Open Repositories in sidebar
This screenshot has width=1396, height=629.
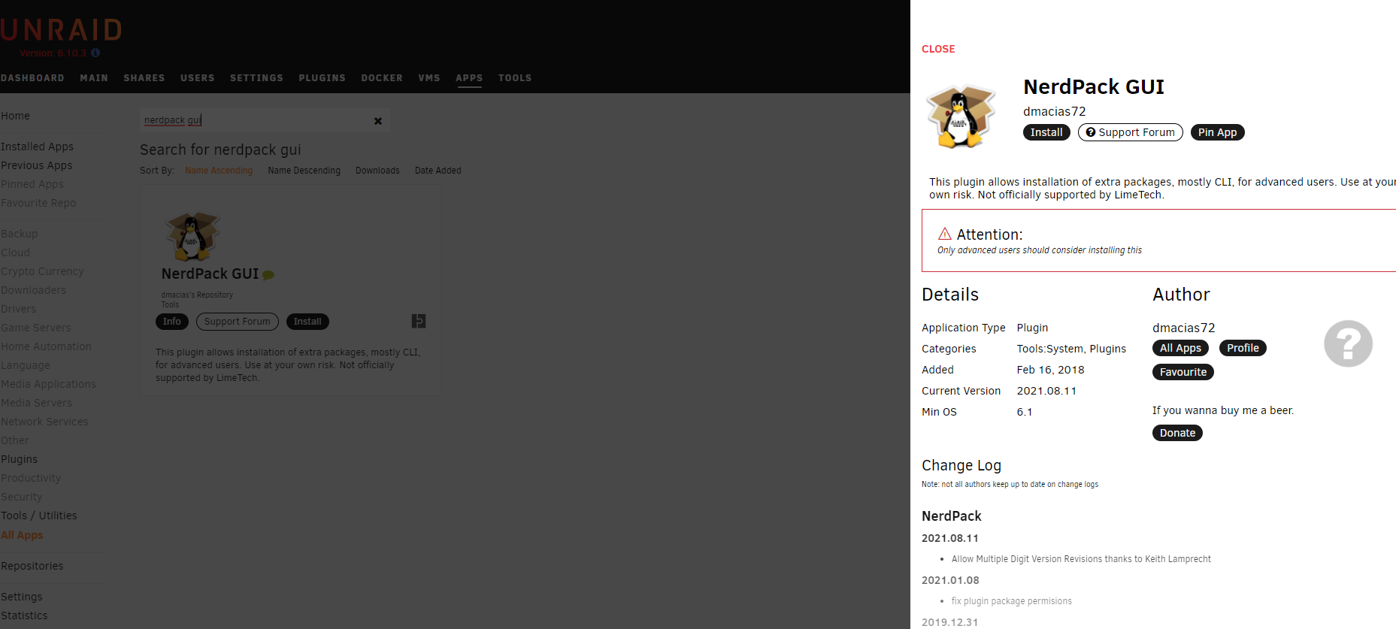pyautogui.click(x=32, y=566)
